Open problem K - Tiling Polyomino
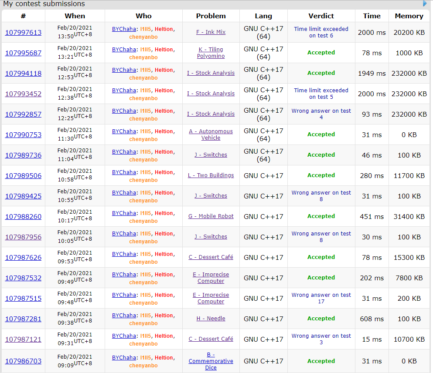433x373 pixels. (211, 53)
